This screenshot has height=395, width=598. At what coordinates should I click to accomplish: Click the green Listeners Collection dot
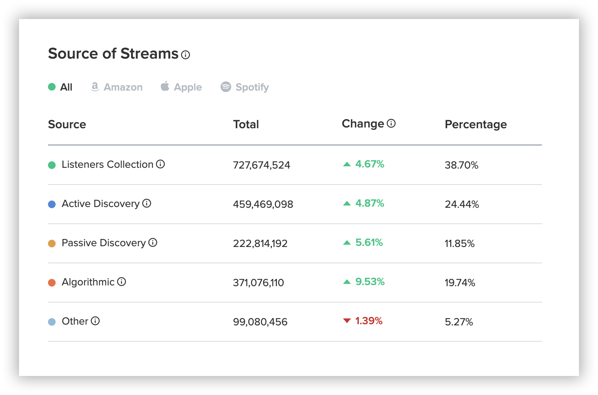[x=52, y=165]
